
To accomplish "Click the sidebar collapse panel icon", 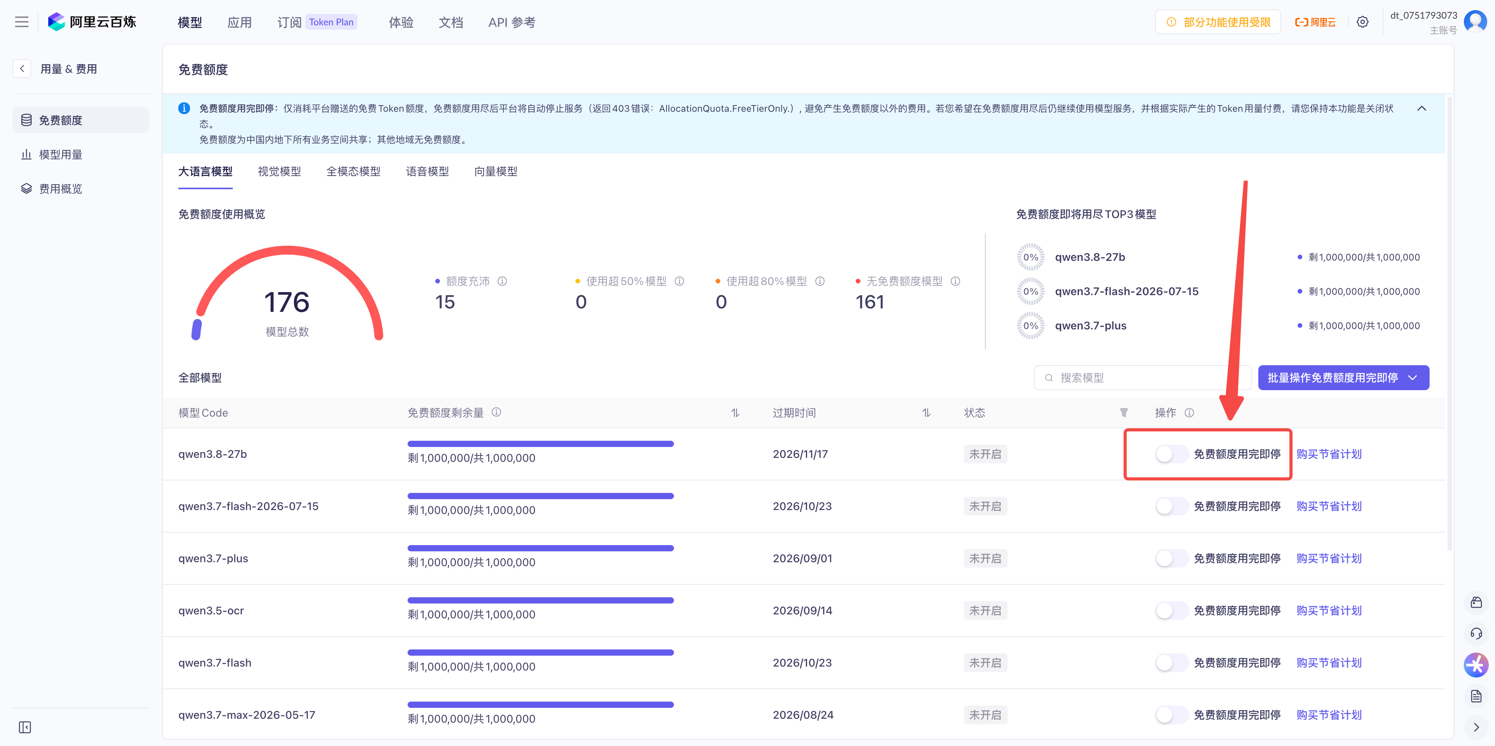I will 25,727.
